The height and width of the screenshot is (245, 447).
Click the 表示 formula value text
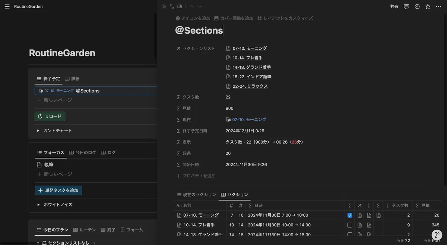264,142
